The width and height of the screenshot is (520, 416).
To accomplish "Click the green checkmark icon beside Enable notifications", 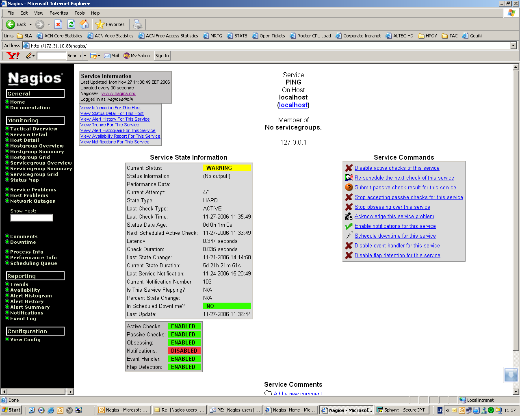I will (349, 226).
